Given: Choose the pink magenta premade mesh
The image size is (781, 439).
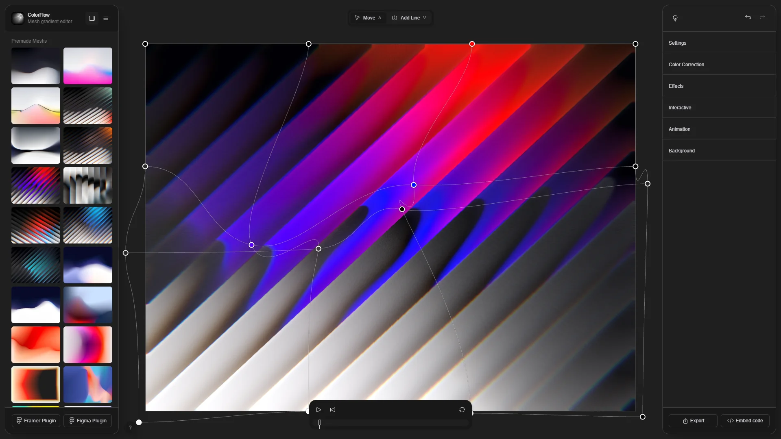Looking at the screenshot, I should (x=88, y=66).
